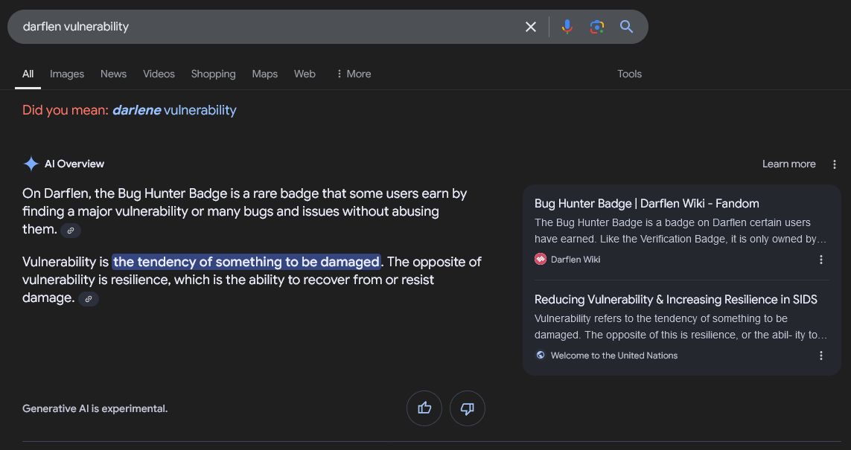Viewport: 851px width, 450px height.
Task: Click the Darflen Wiki favicon
Action: [x=540, y=259]
